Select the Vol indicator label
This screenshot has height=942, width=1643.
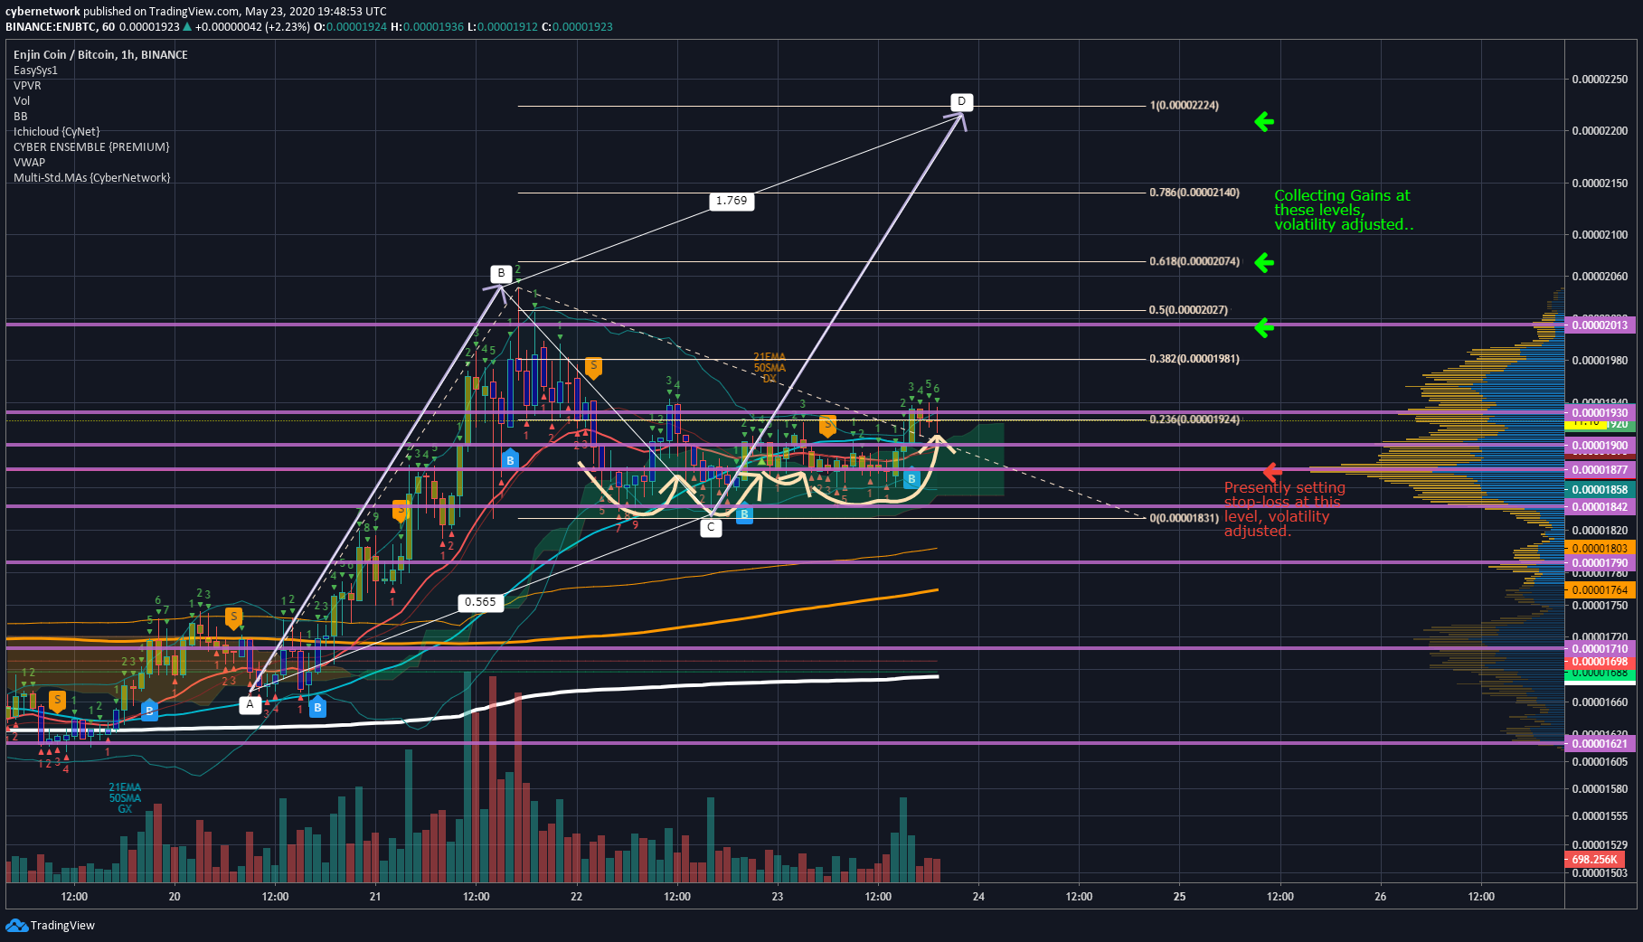22,101
